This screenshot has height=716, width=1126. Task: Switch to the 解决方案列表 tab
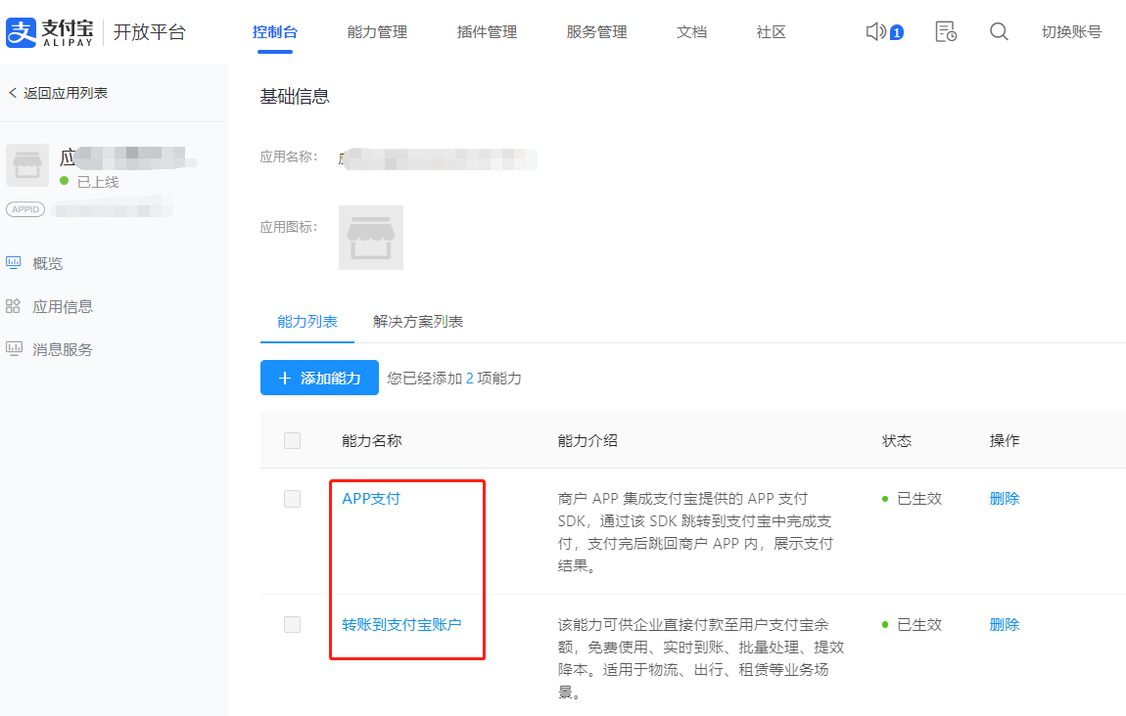(x=418, y=322)
